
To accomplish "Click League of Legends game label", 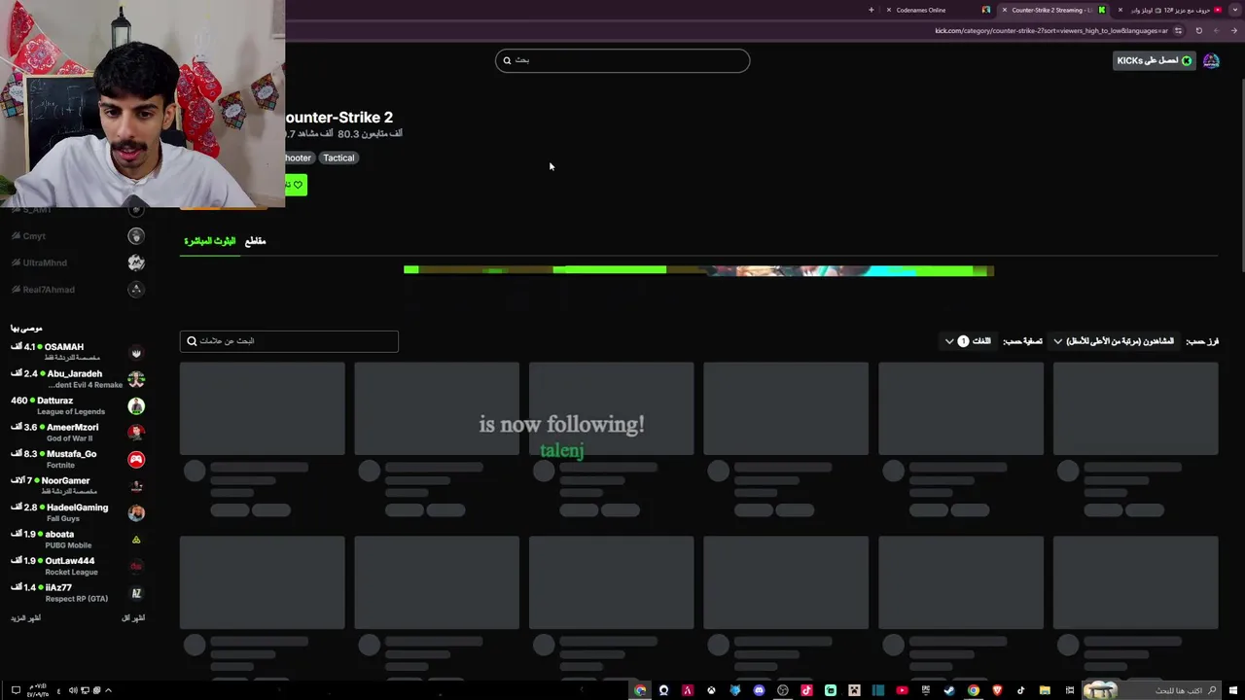I will 70,411.
